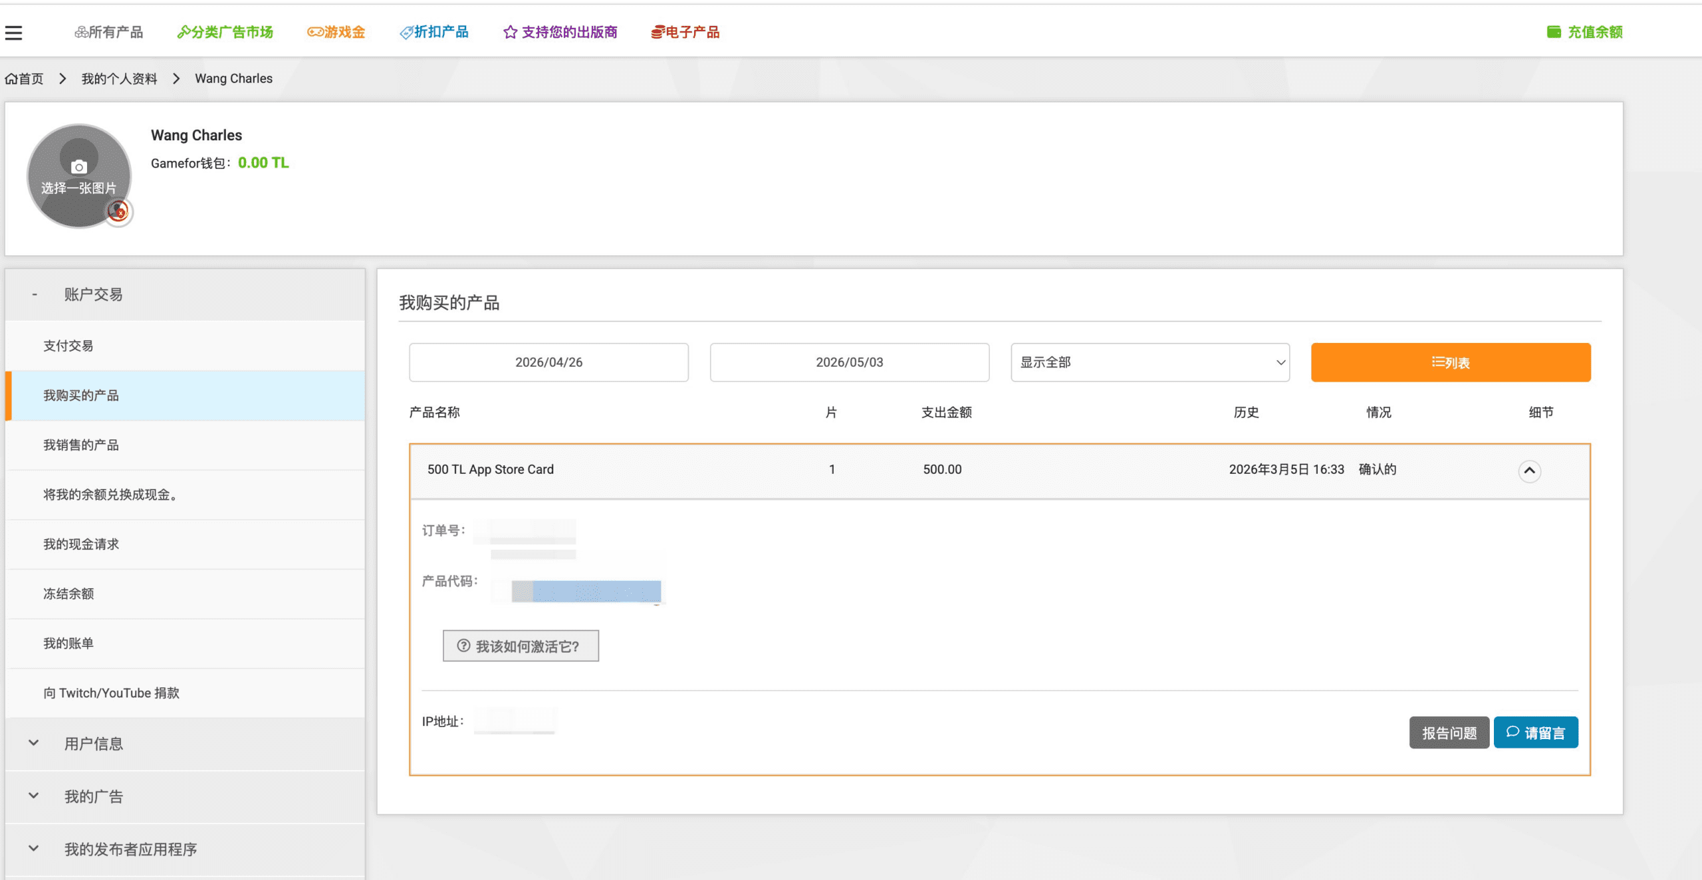The width and height of the screenshot is (1702, 880).
Task: Click the 请留言 message button
Action: [1536, 732]
